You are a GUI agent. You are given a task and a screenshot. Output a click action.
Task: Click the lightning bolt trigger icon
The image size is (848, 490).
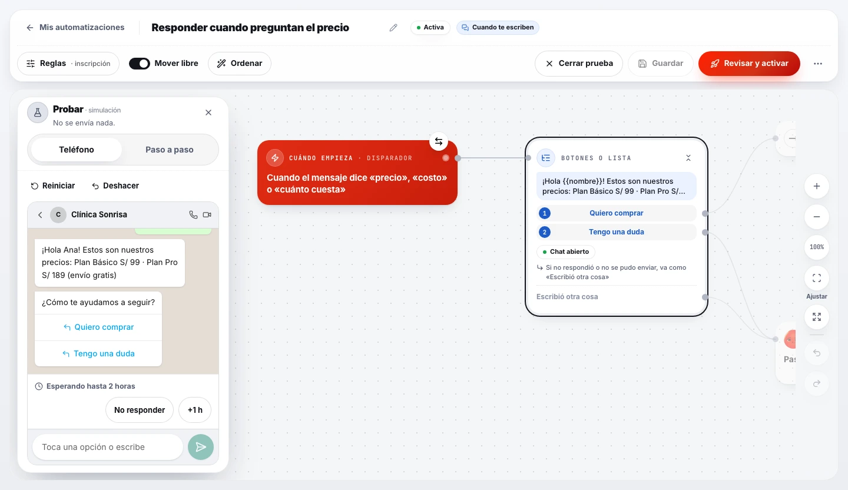pos(275,158)
